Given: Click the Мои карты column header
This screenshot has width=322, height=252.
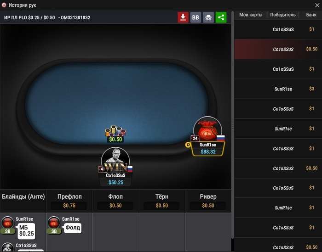Looking at the screenshot, I should tap(251, 15).
